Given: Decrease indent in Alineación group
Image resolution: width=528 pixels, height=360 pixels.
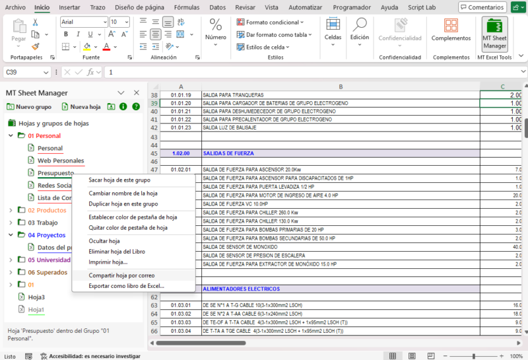Looking at the screenshot, I should pyautogui.click(x=143, y=46).
